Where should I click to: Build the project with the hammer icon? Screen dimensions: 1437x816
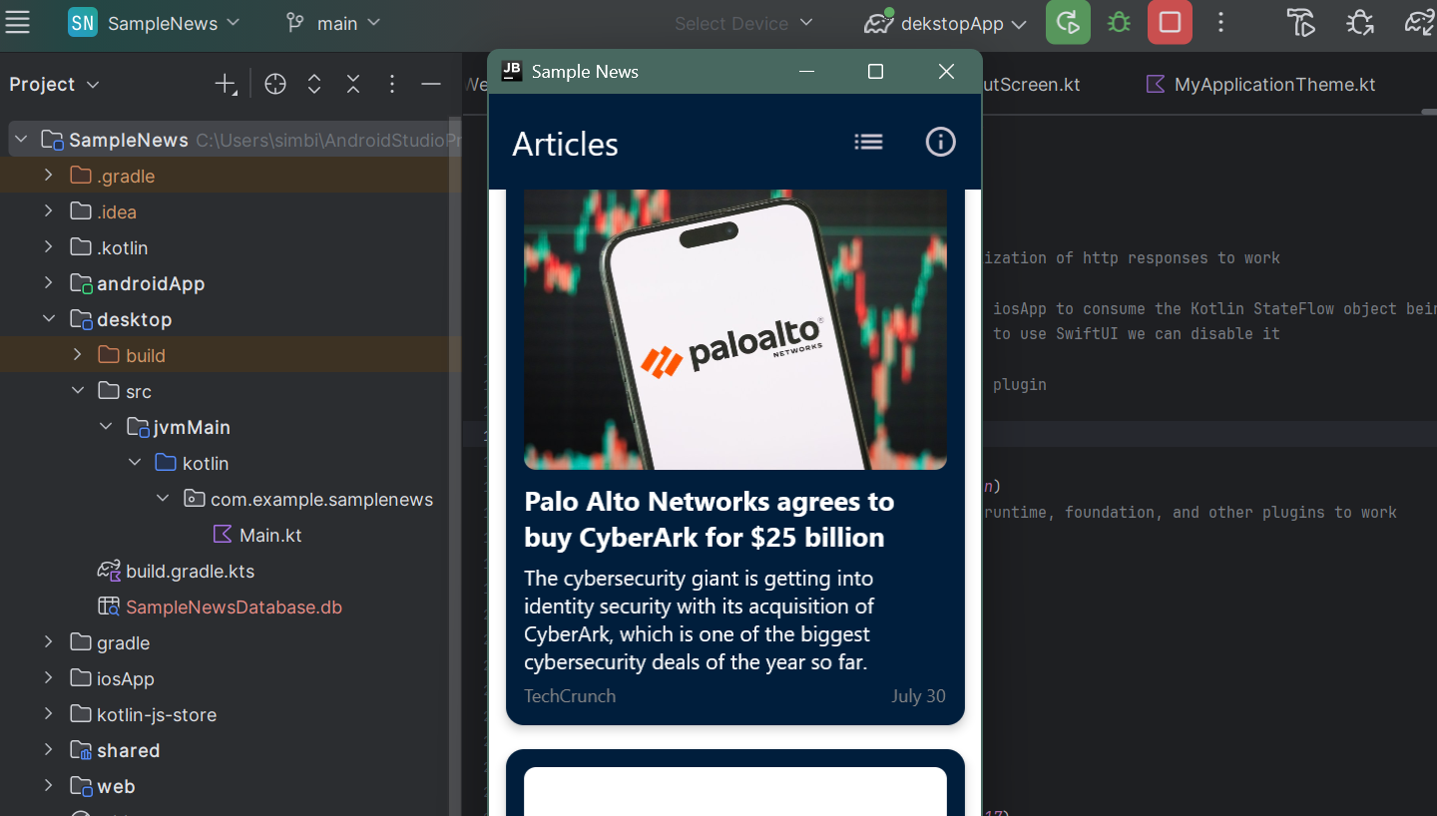(x=1300, y=22)
